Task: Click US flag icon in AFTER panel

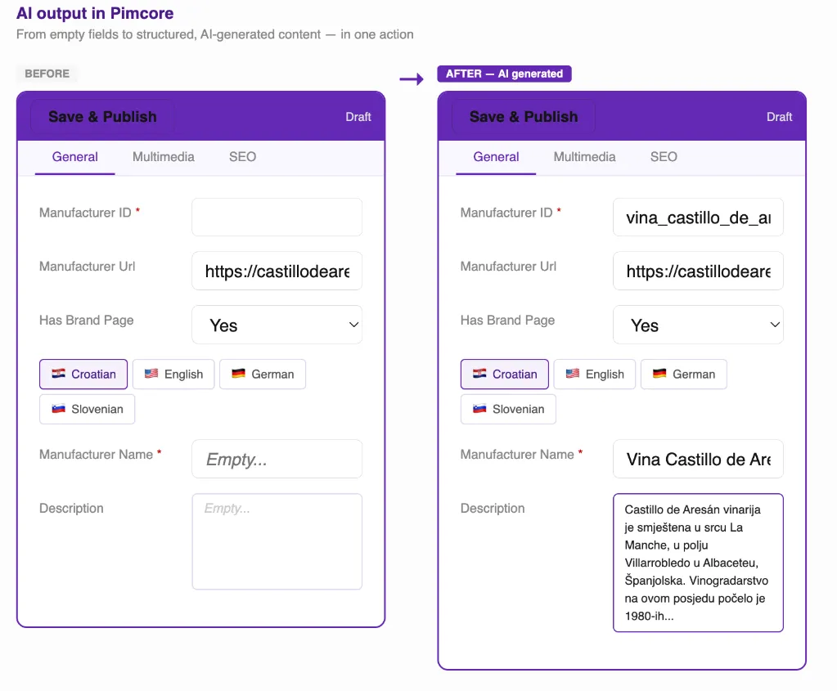Action: (x=572, y=374)
